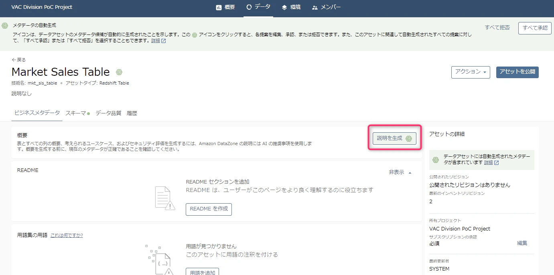
Task: Click the asset type text Redshift Table
Action: point(114,83)
